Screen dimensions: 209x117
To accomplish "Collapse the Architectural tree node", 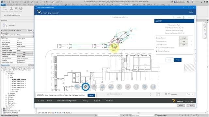I will [x=4, y=72].
